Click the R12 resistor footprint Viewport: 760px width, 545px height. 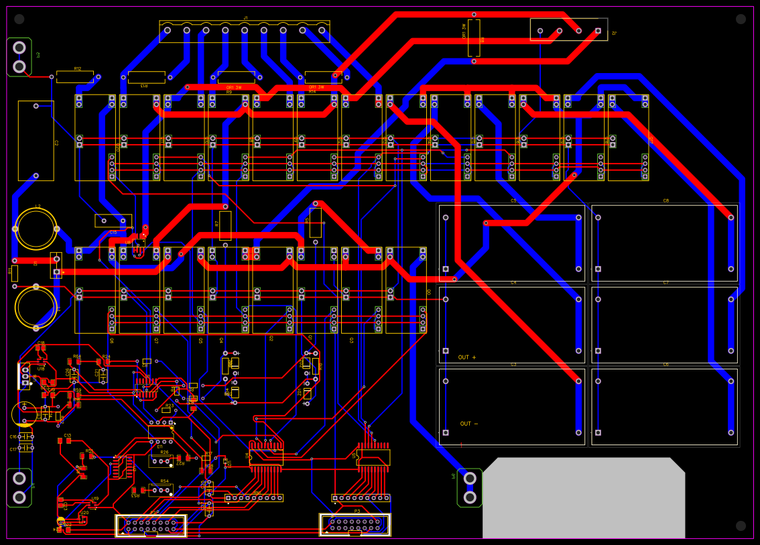click(x=75, y=76)
